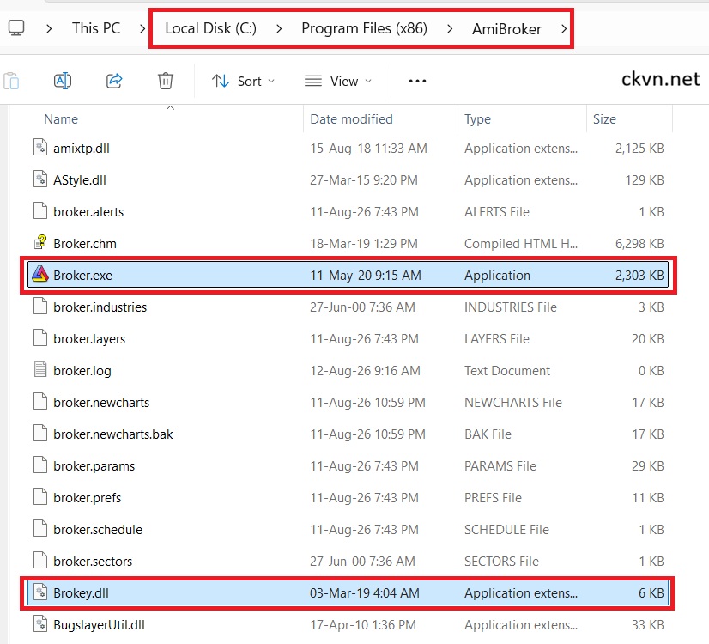Click the This PC breadcrumb
Screen dimensions: 709x644
[96, 28]
